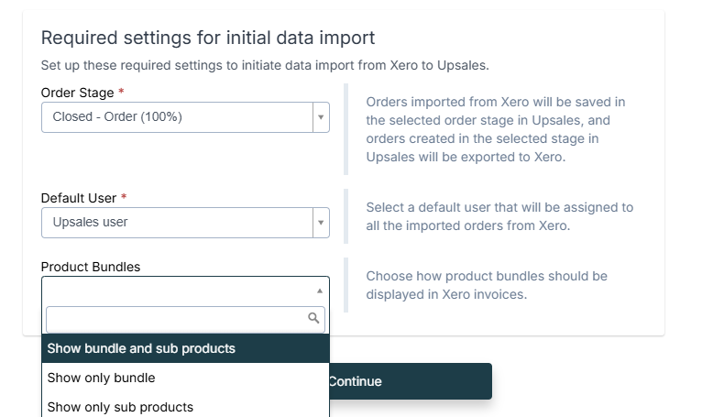Screen dimensions: 702x417
Task: Collapse the Product Bundles dropdown
Action: 320,291
